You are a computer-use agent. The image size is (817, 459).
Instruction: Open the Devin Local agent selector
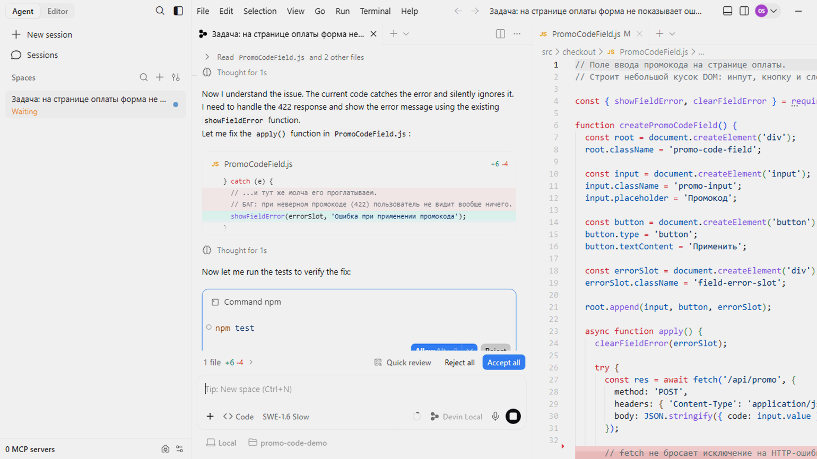(x=456, y=417)
